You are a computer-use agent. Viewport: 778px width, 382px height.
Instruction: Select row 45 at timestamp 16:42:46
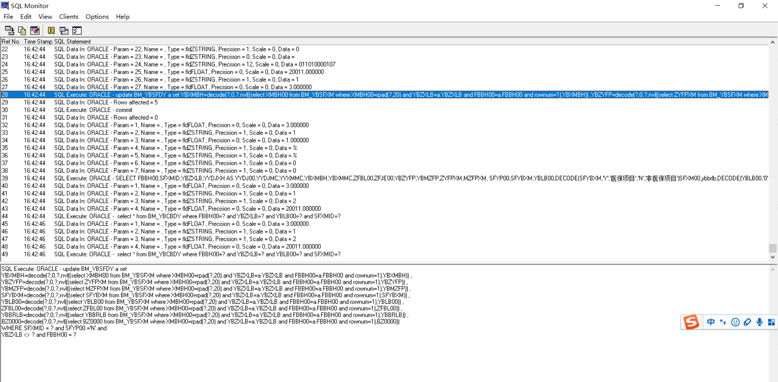tap(385, 224)
